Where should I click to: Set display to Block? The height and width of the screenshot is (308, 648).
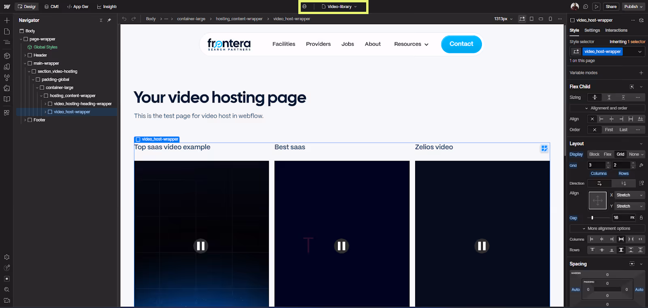point(594,154)
